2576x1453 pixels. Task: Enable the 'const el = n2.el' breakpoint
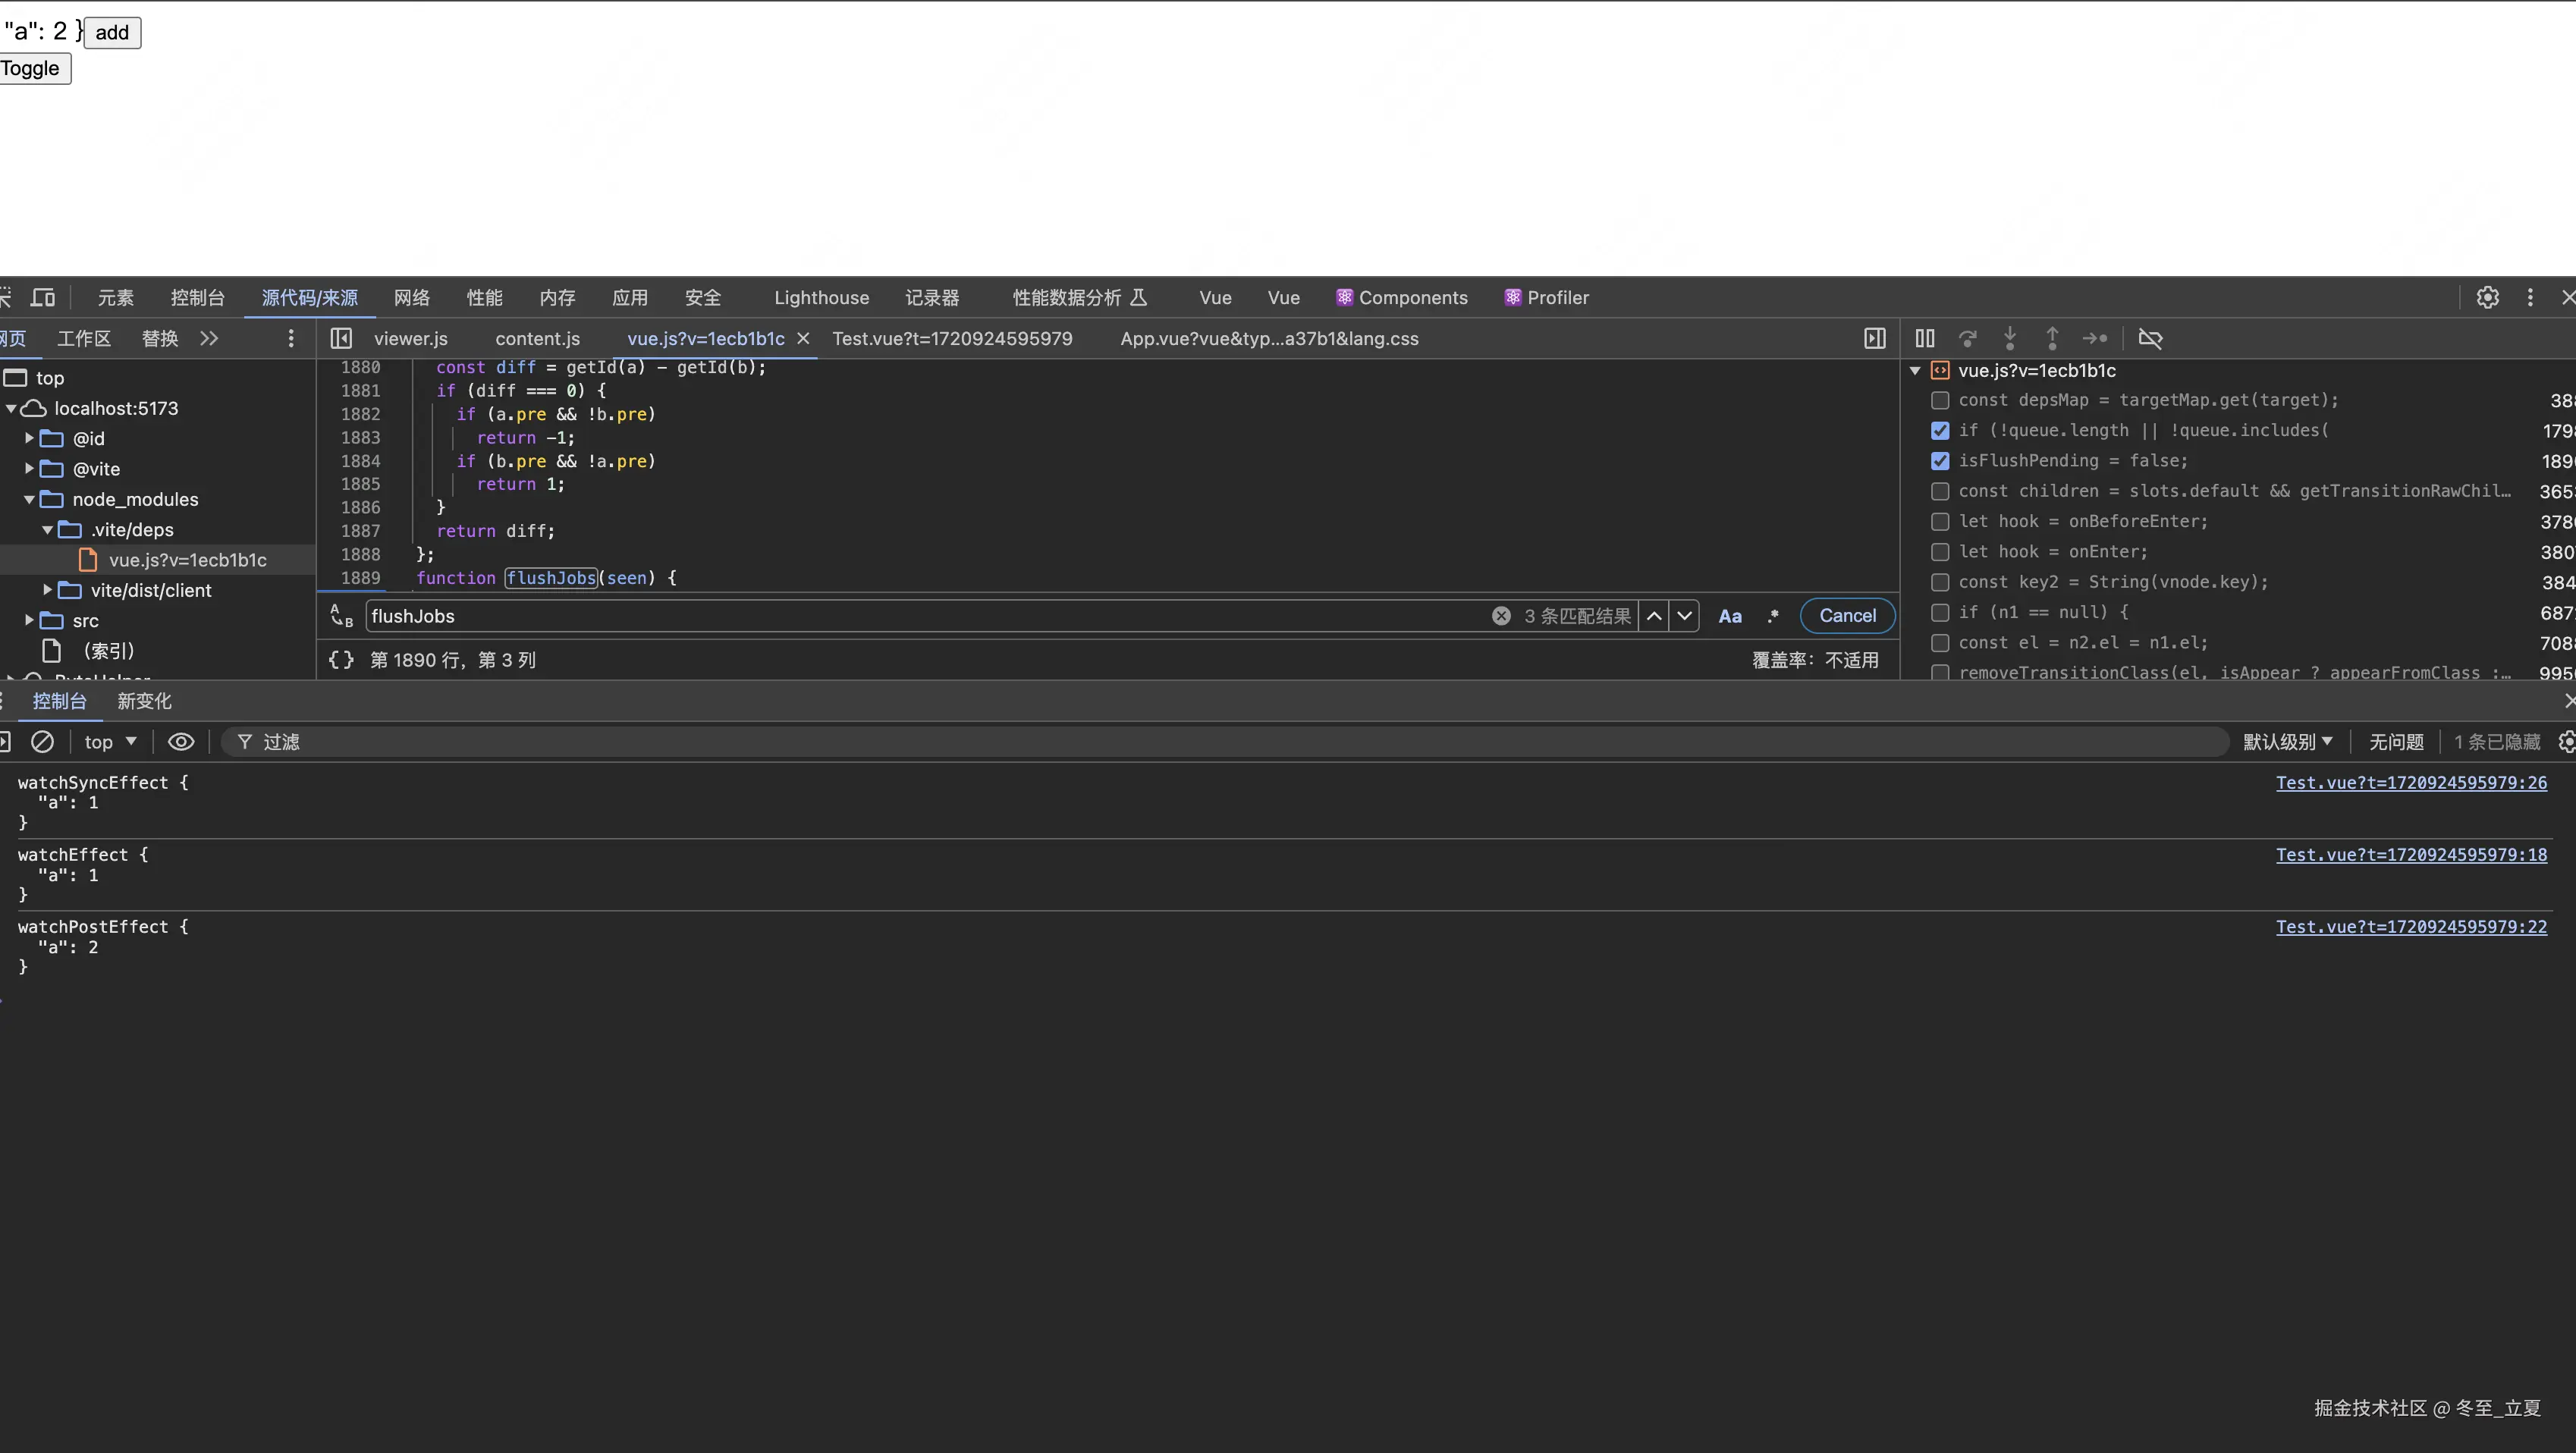click(1940, 643)
